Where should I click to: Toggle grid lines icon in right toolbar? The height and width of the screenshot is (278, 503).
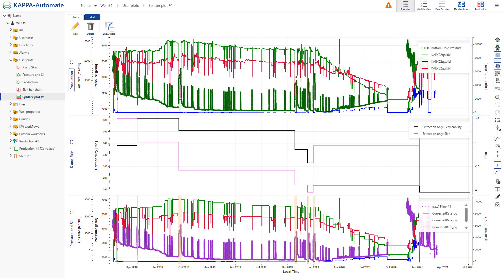pos(497,189)
